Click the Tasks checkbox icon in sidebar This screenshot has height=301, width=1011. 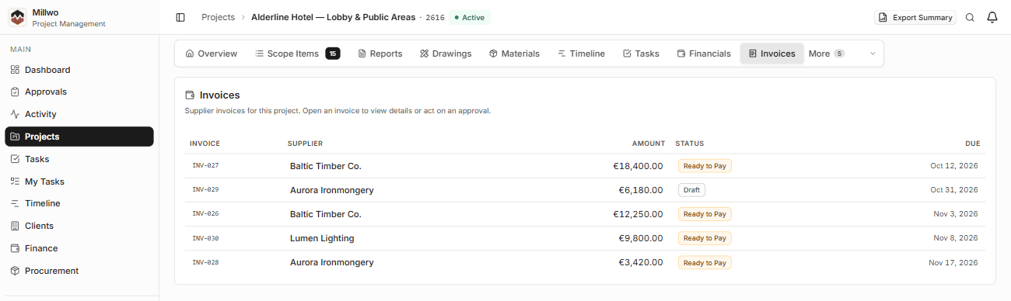(x=15, y=159)
